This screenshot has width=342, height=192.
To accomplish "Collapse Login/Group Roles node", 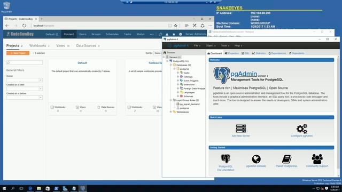I will 171,100.
